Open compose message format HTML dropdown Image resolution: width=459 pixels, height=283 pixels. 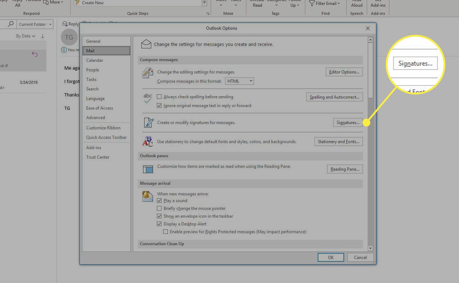(x=240, y=81)
